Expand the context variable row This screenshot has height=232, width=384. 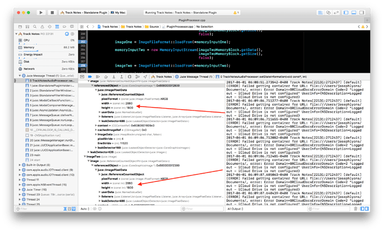click(x=96, y=125)
